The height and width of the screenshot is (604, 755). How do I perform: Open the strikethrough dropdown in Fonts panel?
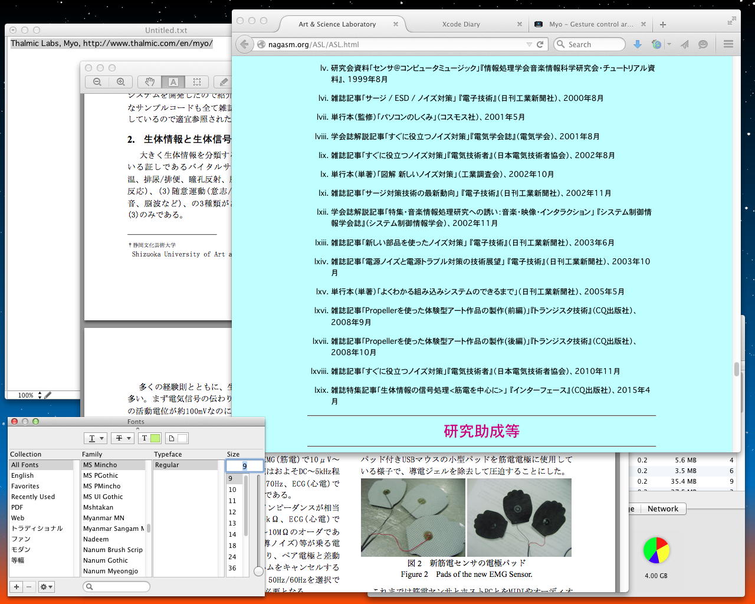[123, 438]
